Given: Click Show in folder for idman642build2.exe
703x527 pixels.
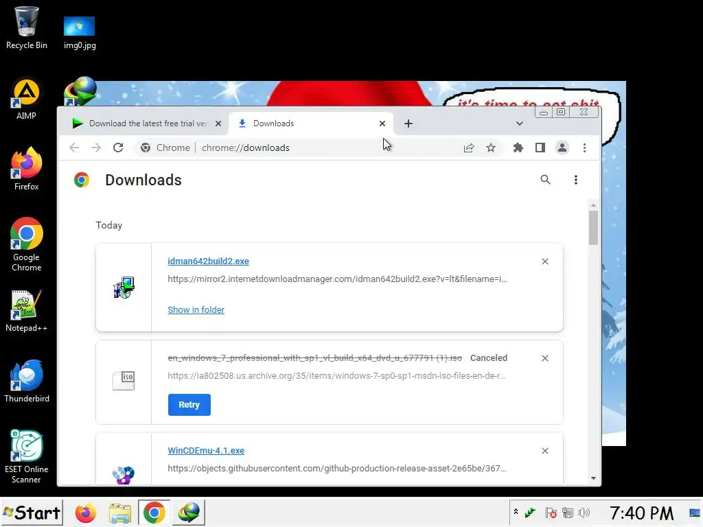Looking at the screenshot, I should (x=196, y=309).
